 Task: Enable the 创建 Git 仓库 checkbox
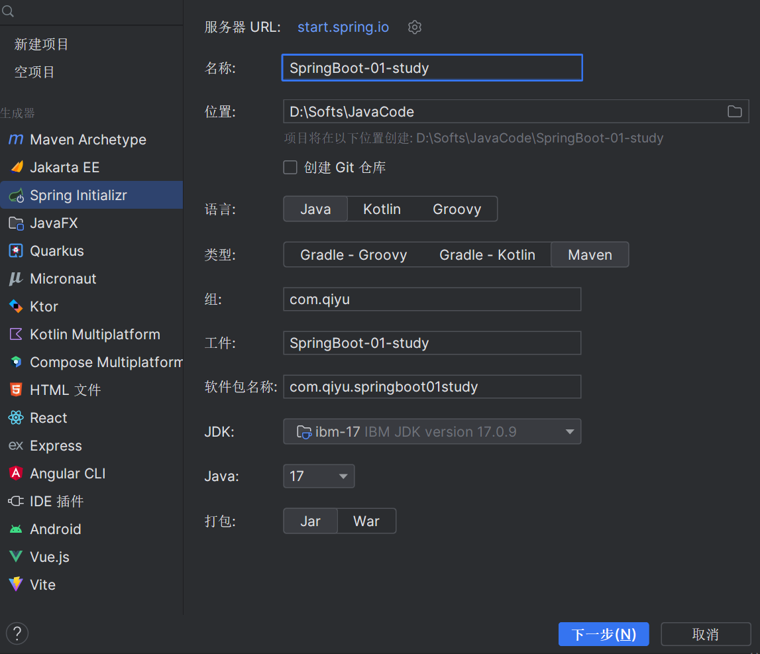point(290,167)
